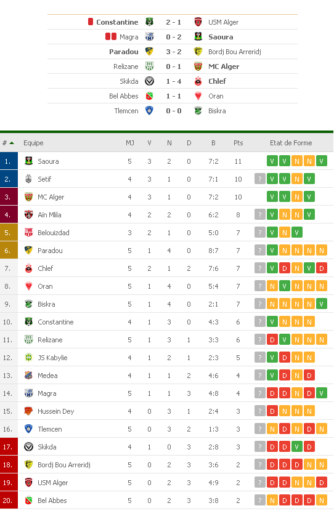The image size is (334, 511).
Task: Click the Etat de Forme column header
Action: 291,143
